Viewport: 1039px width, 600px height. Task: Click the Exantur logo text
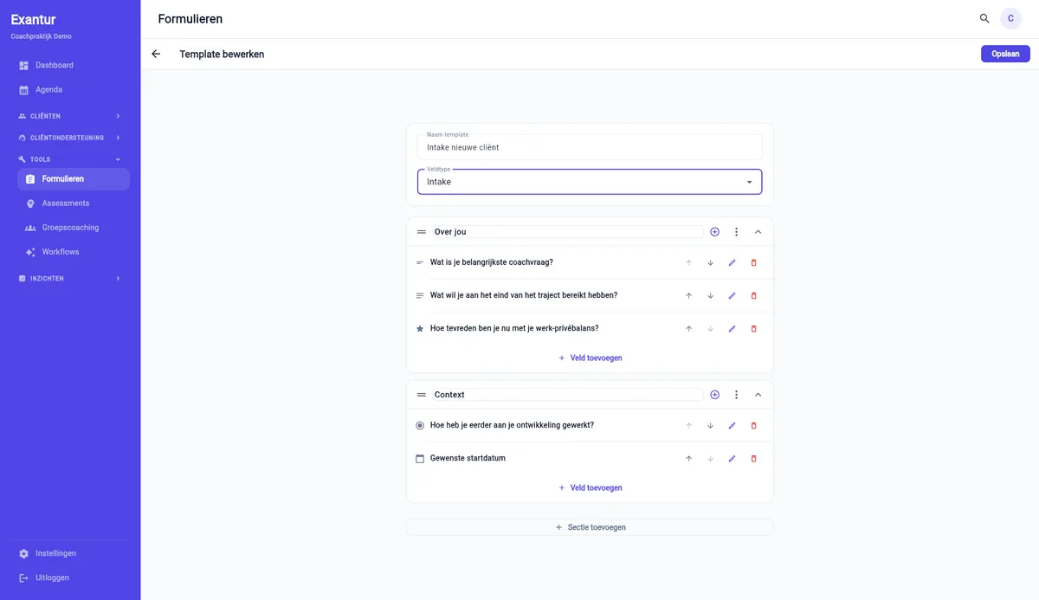[x=33, y=20]
